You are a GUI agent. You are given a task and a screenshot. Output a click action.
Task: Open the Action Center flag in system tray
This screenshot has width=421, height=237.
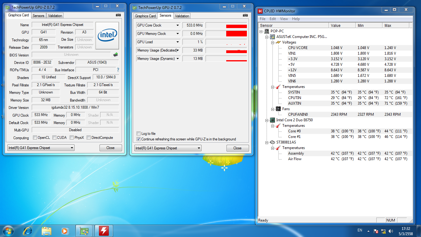click(x=376, y=231)
